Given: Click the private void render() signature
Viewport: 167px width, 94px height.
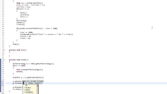Looking at the screenshot, I should [19, 60].
